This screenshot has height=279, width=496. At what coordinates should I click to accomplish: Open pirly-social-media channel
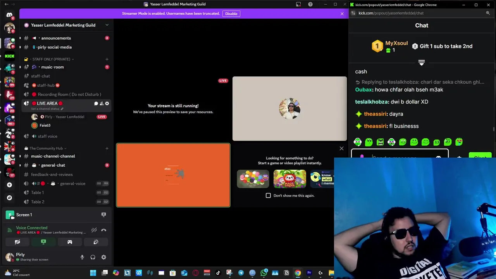point(66,47)
